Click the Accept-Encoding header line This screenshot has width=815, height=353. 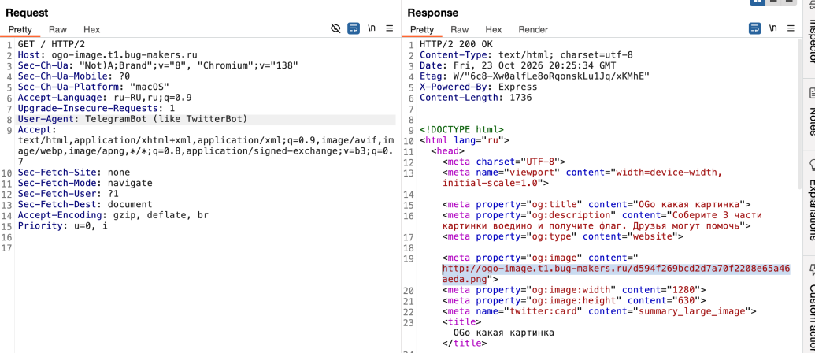click(113, 215)
